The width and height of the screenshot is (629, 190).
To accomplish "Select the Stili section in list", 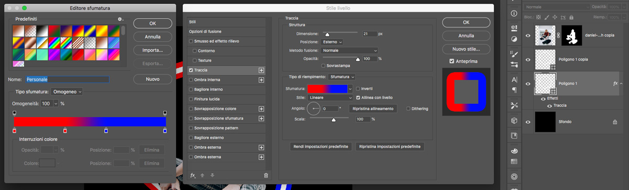I will click(227, 22).
